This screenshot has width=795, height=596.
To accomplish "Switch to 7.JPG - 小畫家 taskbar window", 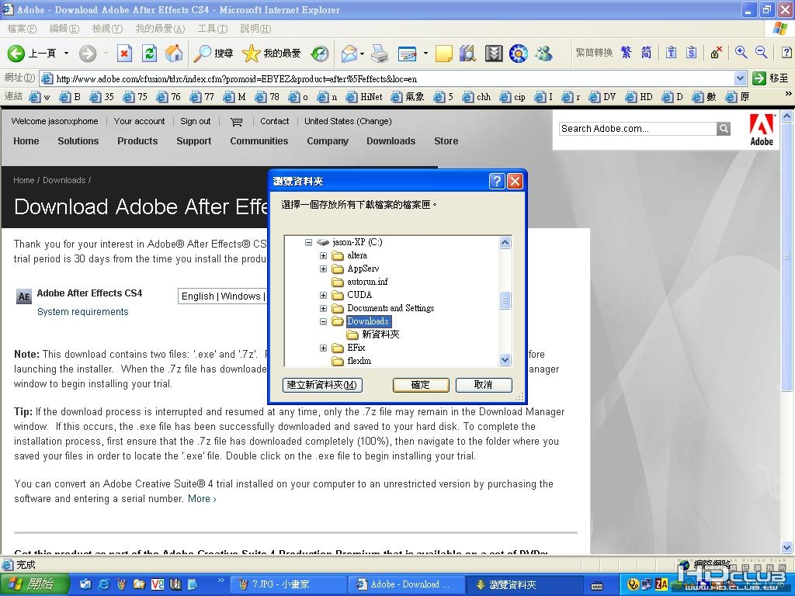I will 287,584.
